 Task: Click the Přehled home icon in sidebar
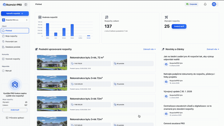coord(3,31)
